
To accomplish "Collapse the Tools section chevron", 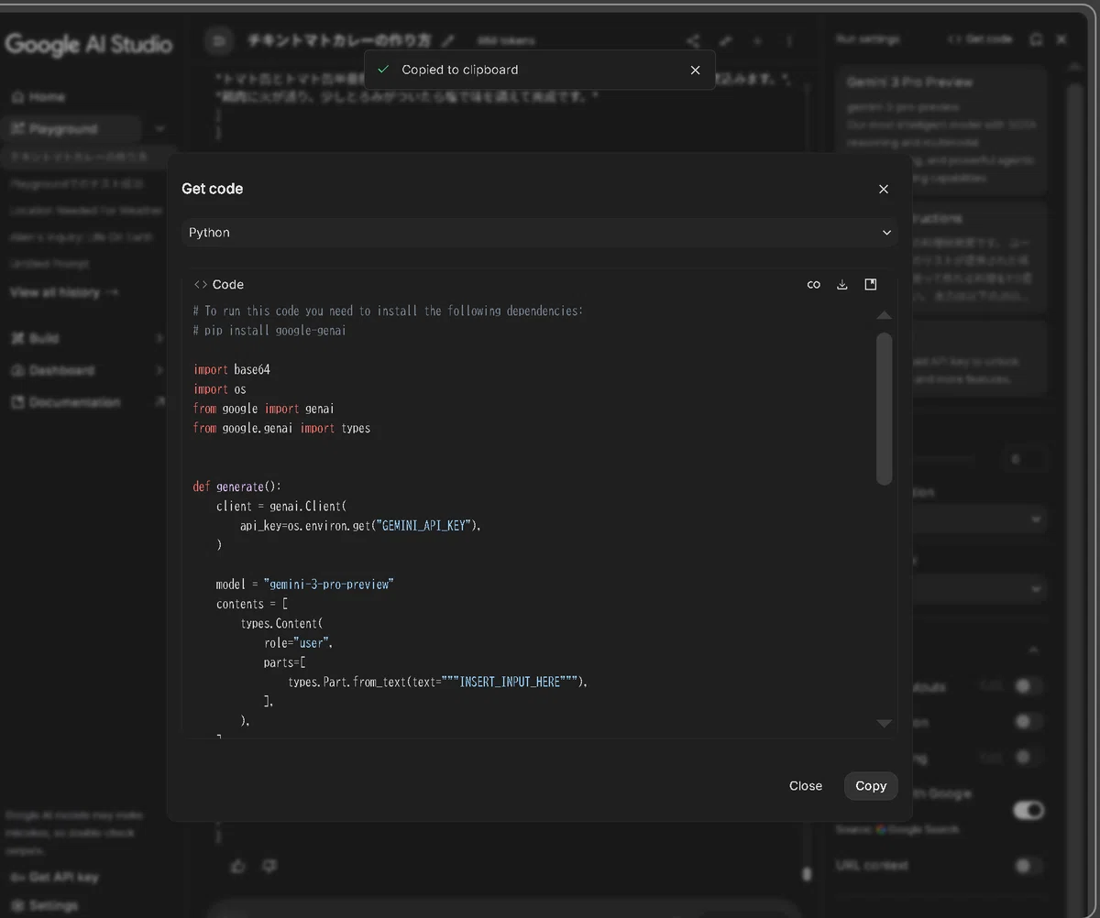I will tap(1034, 650).
